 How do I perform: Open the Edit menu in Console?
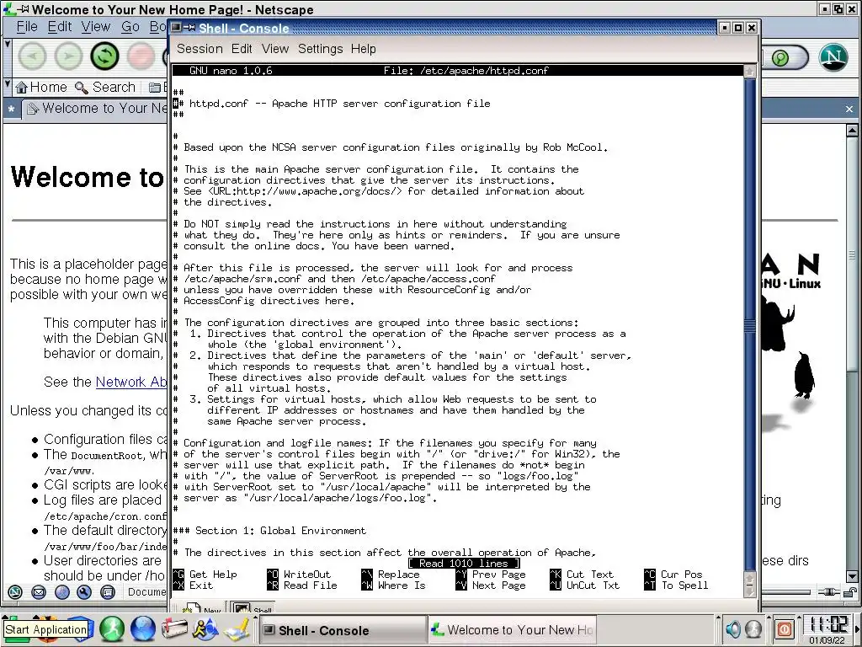pos(242,49)
